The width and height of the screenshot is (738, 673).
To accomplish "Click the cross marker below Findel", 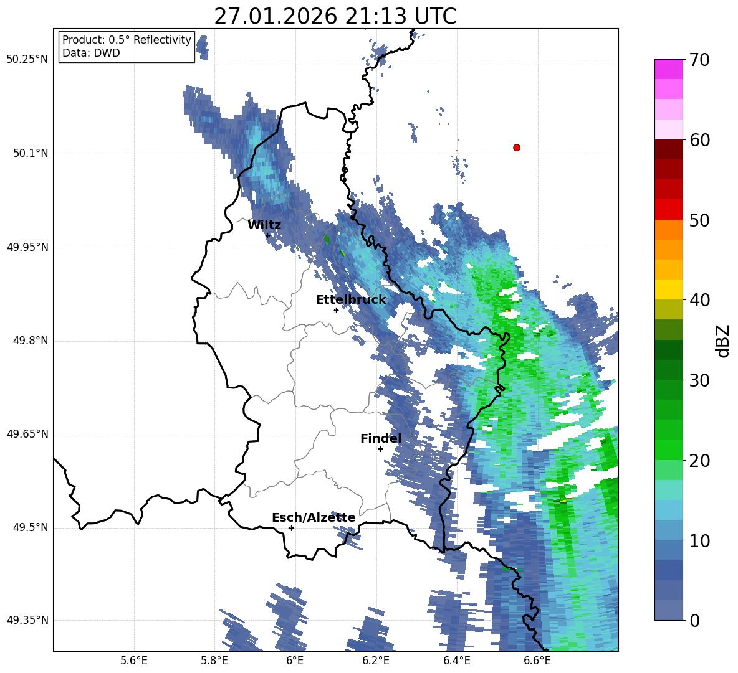I will [x=380, y=449].
